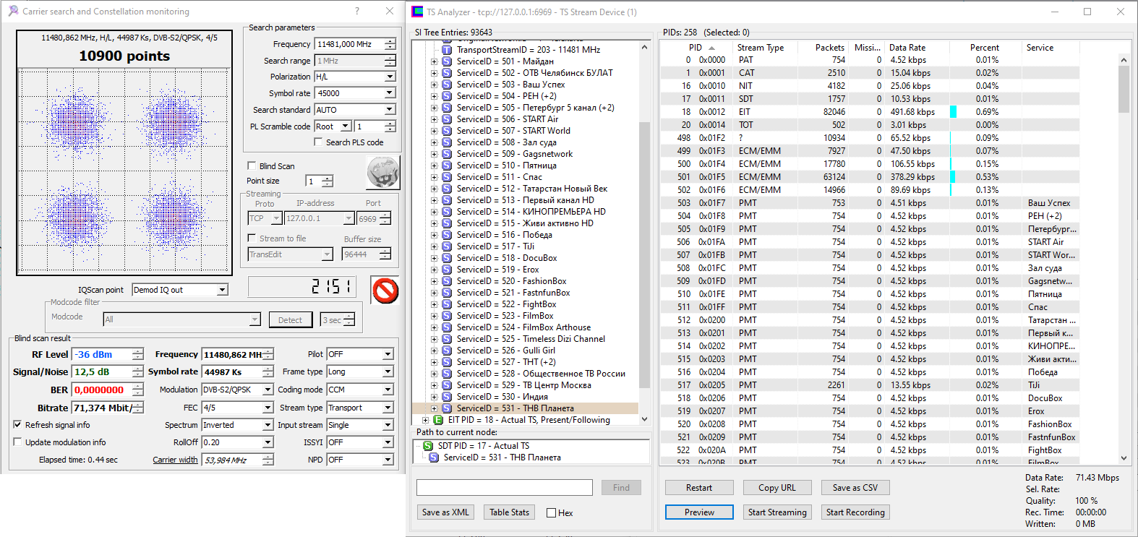Toggle the Hex checkbox

(551, 513)
